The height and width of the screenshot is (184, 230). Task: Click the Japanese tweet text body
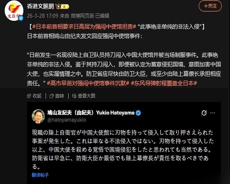click(x=123, y=150)
